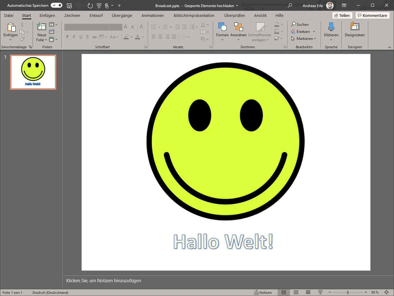Click the Designideen icon
This screenshot has height=296, width=394.
[x=354, y=27]
